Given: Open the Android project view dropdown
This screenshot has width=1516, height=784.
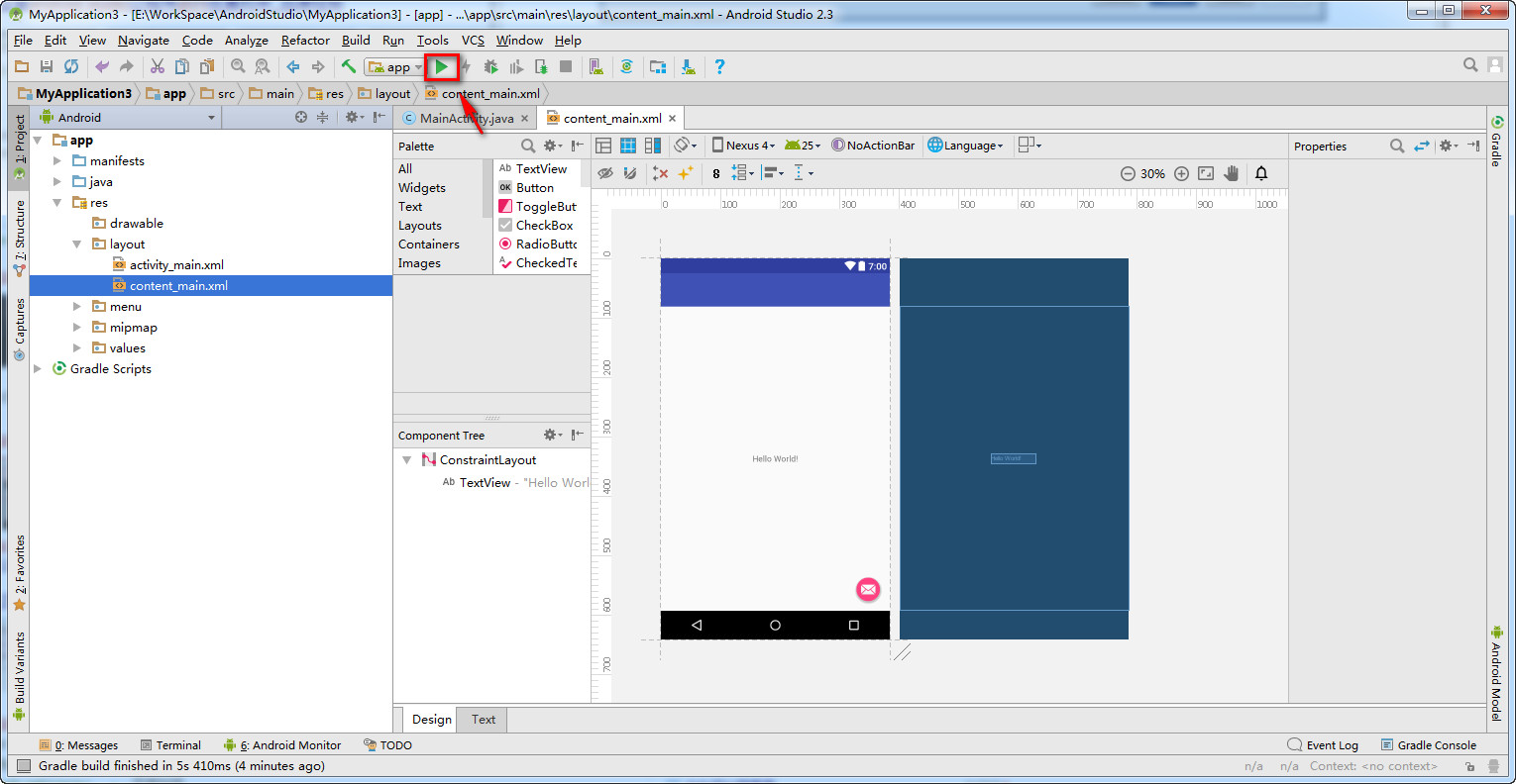Looking at the screenshot, I should point(127,117).
